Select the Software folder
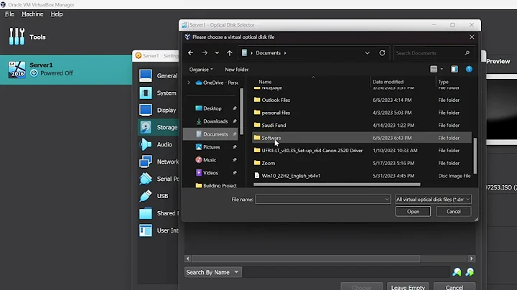Viewport: 517px width, 290px height. point(362,138)
